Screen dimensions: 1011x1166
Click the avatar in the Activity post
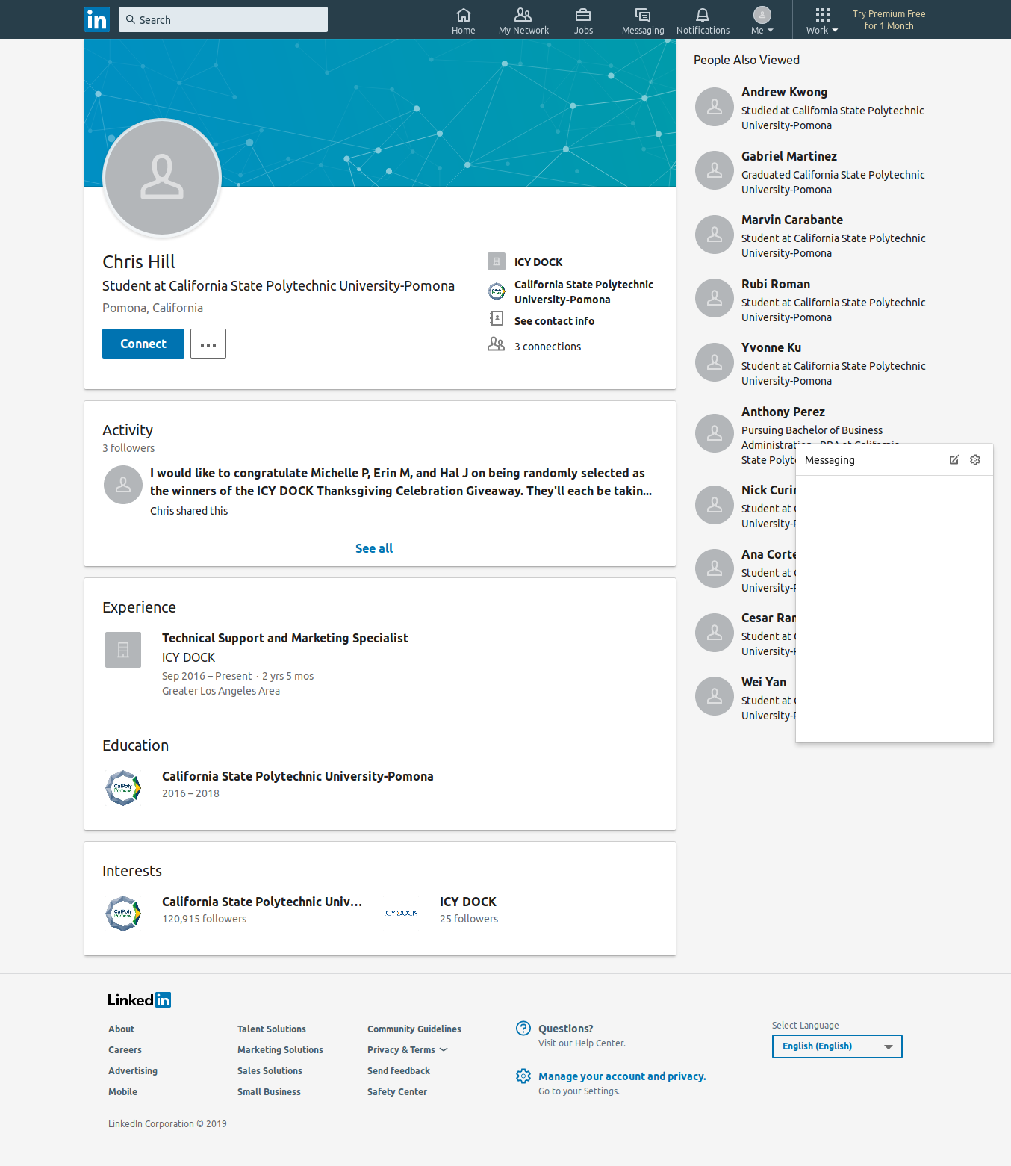pos(123,485)
